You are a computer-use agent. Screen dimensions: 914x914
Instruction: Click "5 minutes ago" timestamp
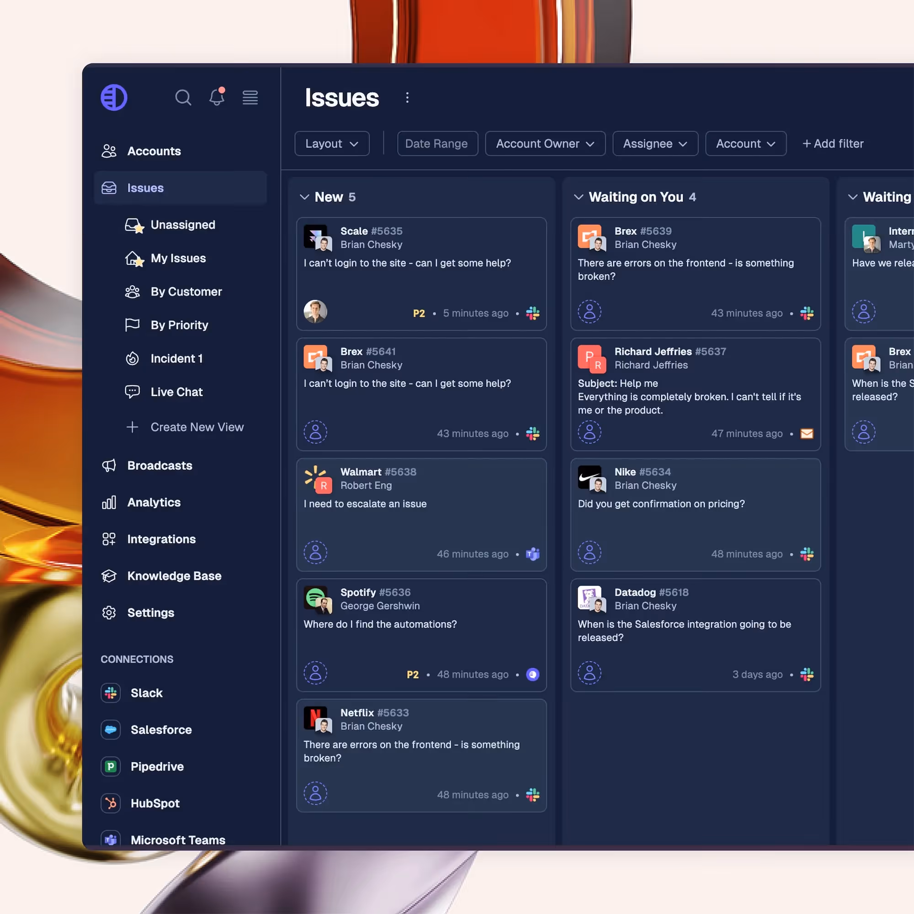(x=475, y=313)
